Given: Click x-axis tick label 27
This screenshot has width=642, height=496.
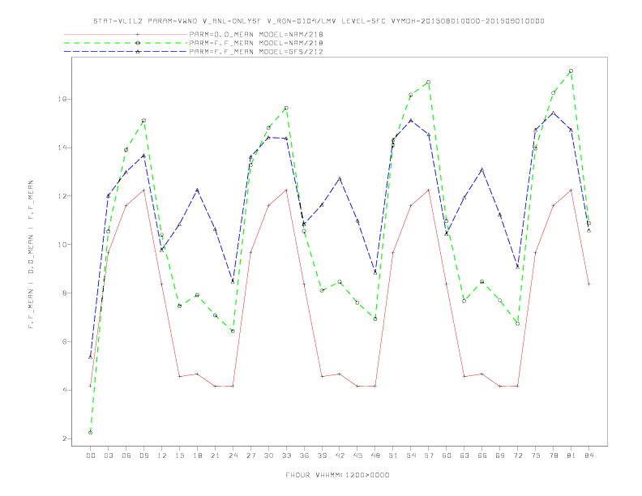Looking at the screenshot, I should coord(250,455).
